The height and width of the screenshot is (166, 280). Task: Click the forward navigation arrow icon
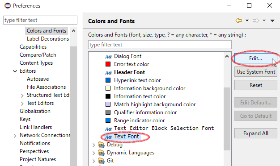coord(256,21)
